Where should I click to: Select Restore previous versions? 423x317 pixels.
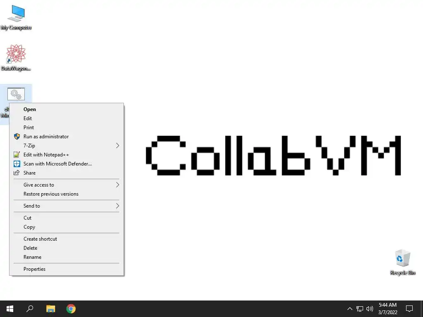(x=67, y=194)
